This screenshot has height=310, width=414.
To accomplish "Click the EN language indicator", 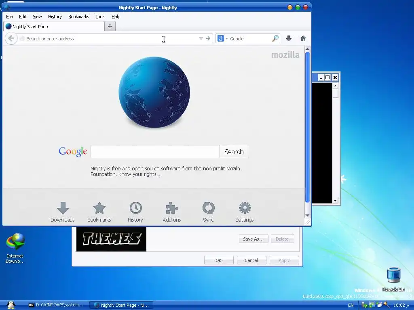I will (x=351, y=305).
